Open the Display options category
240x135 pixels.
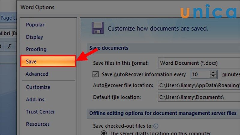34,37
